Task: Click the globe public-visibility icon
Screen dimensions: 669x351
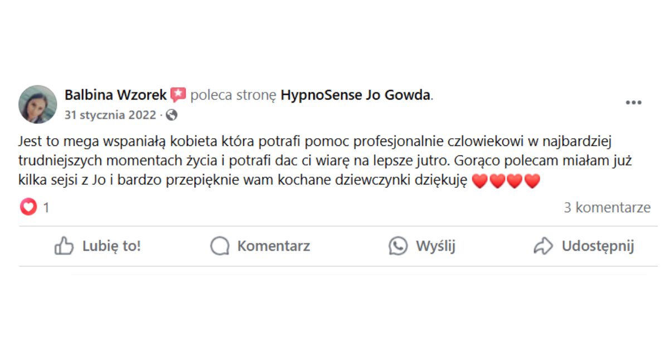Action: [172, 115]
